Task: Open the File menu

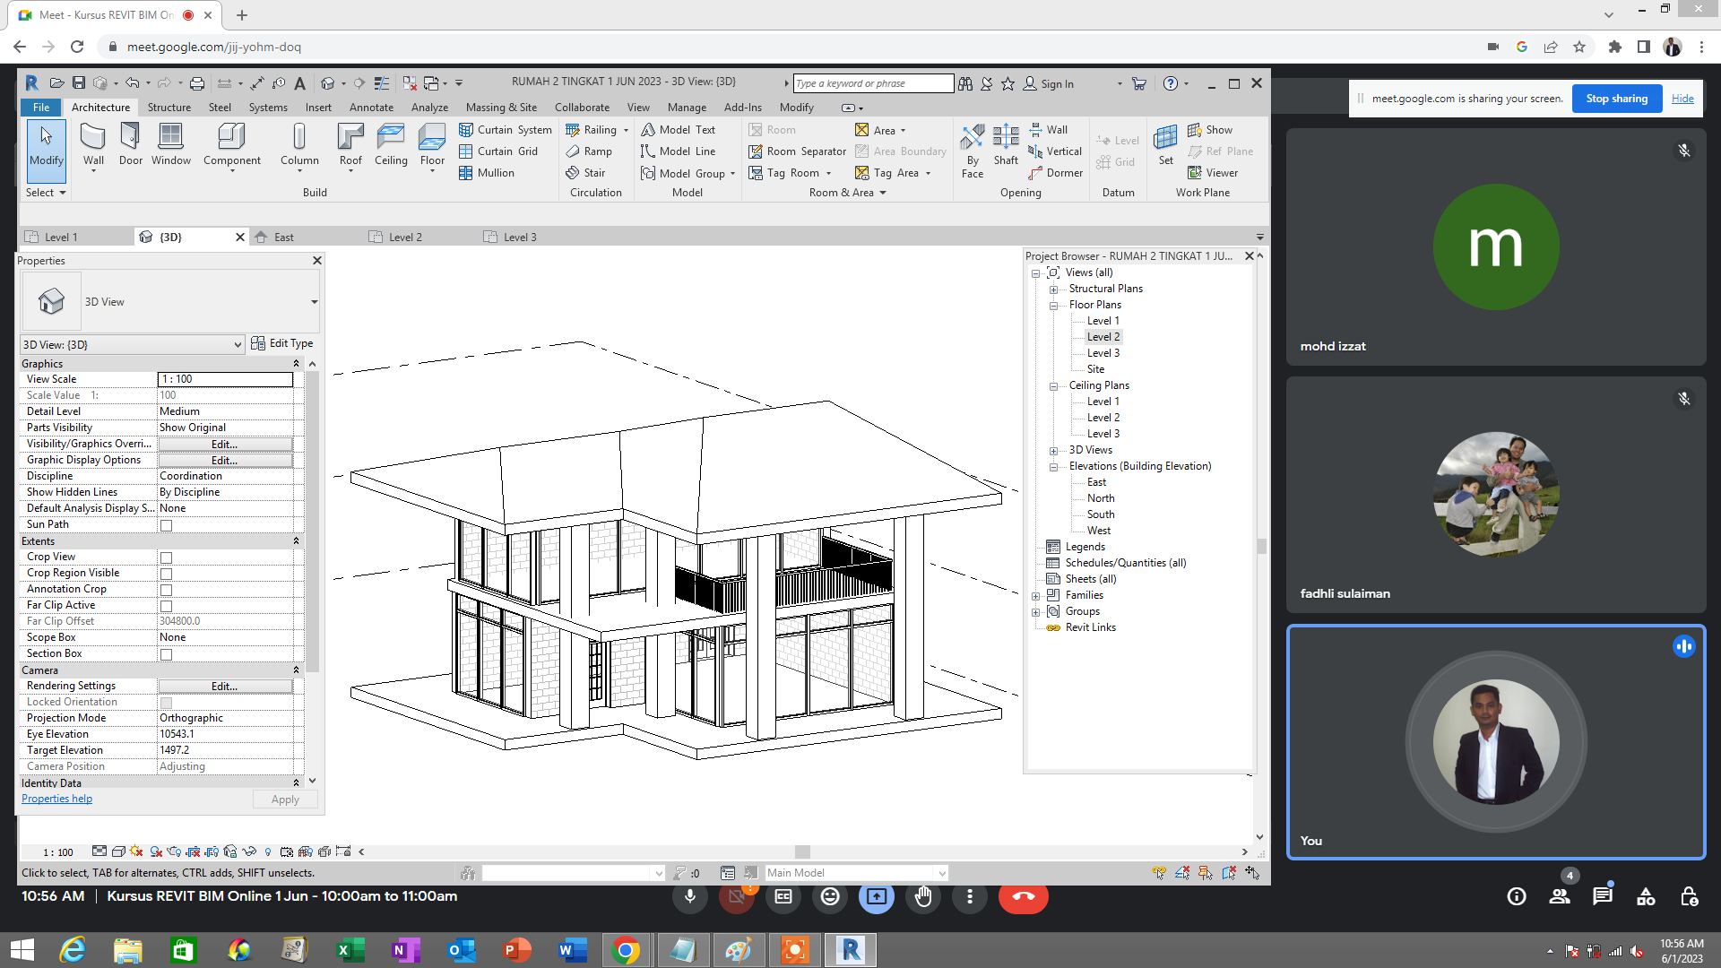Action: pos(41,108)
